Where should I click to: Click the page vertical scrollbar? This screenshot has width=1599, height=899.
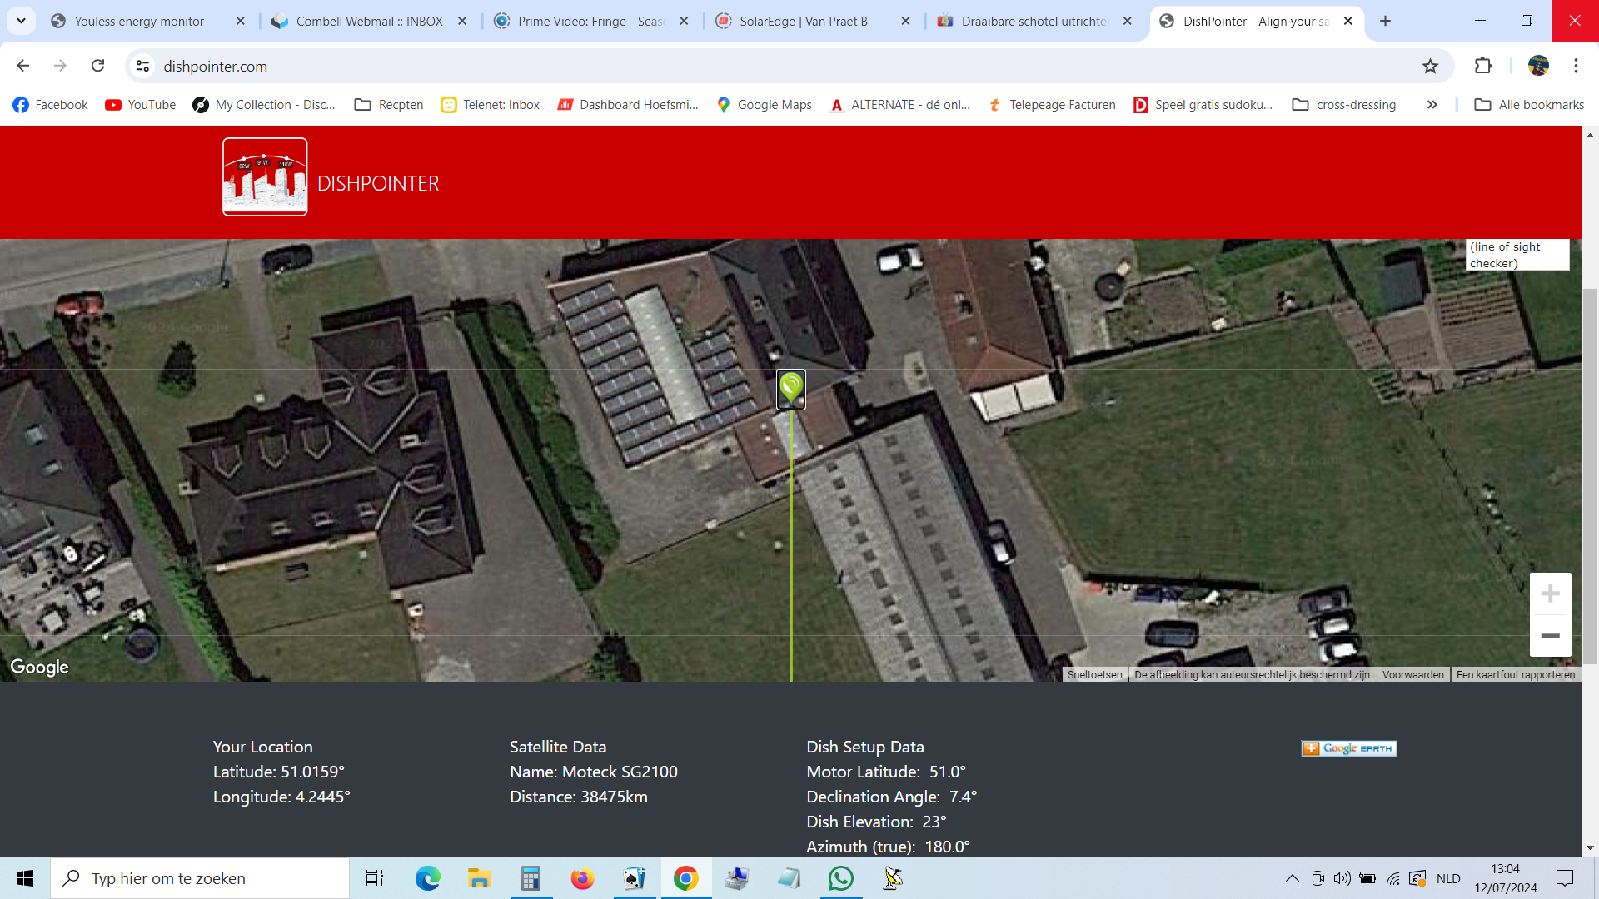coord(1590,491)
